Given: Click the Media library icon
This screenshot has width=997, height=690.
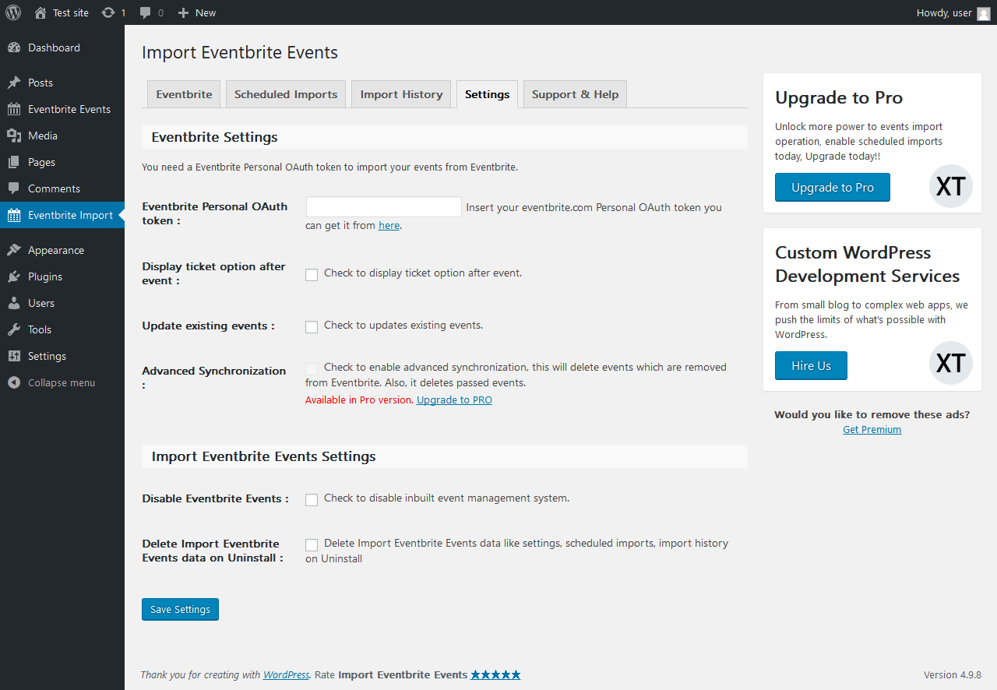Looking at the screenshot, I should click(14, 136).
